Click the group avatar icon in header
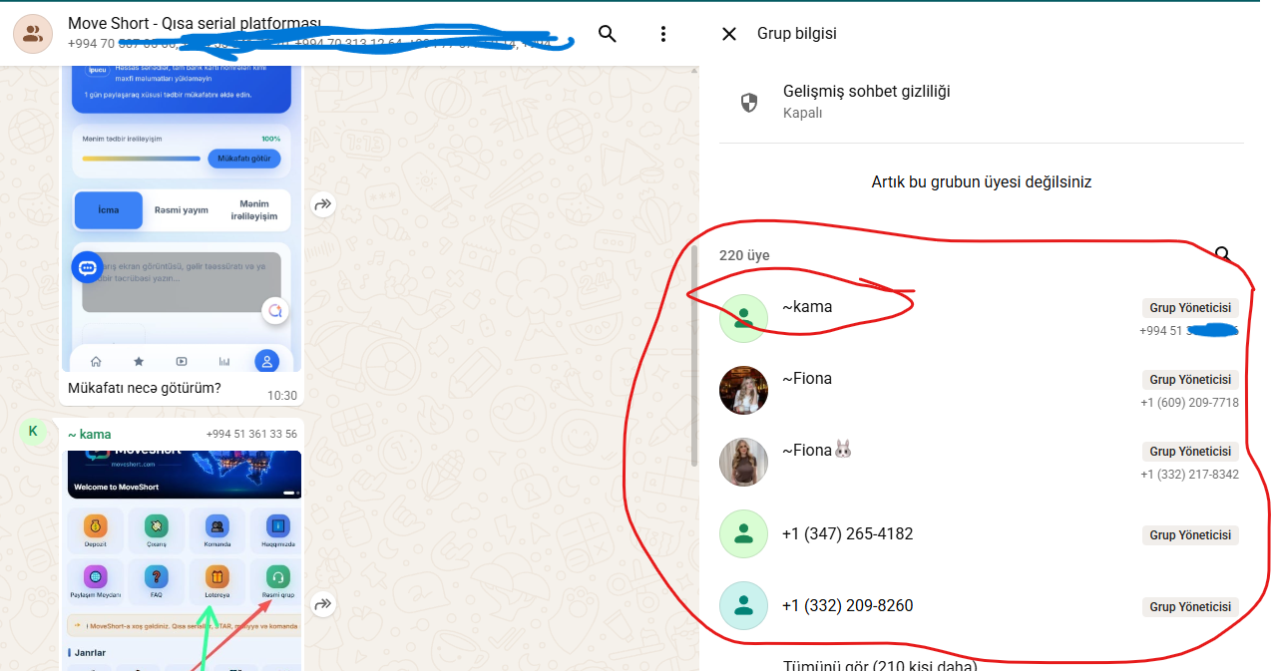The height and width of the screenshot is (671, 1272). pos(33,34)
